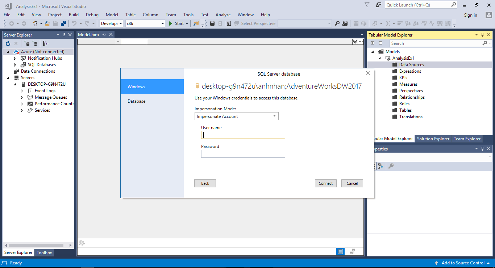Click Connect to Database icon in Server Explorer
Image resolution: width=495 pixels, height=268 pixels.
coord(27,43)
